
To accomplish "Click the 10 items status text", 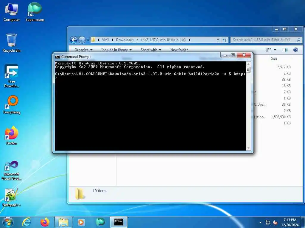I will point(100,191).
